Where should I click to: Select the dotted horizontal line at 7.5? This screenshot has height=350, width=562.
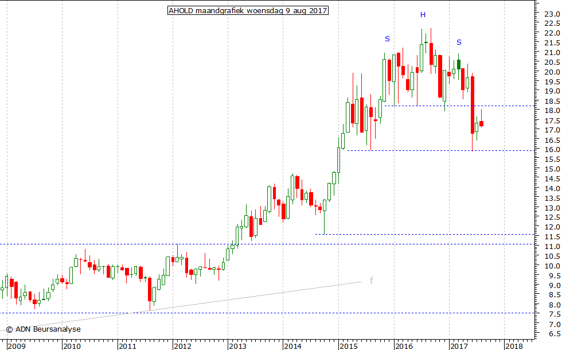click(267, 313)
